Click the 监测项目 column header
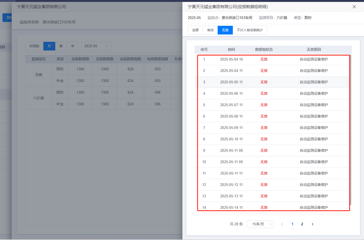The height and width of the screenshot is (240, 364). click(39, 59)
